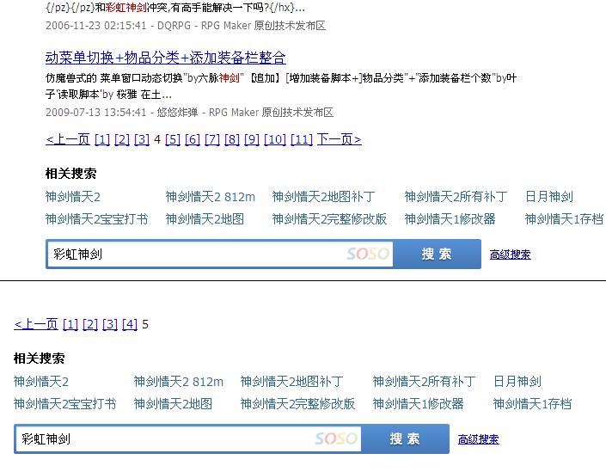
Task: Jump to page [6] of results
Action: 193,139
